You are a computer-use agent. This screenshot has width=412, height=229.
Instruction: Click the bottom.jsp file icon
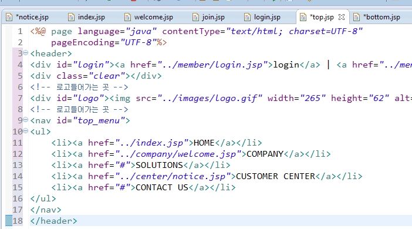(357, 18)
